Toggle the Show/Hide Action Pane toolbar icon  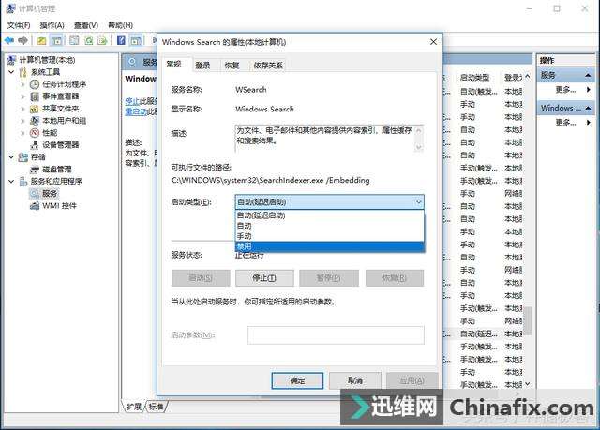[136, 40]
